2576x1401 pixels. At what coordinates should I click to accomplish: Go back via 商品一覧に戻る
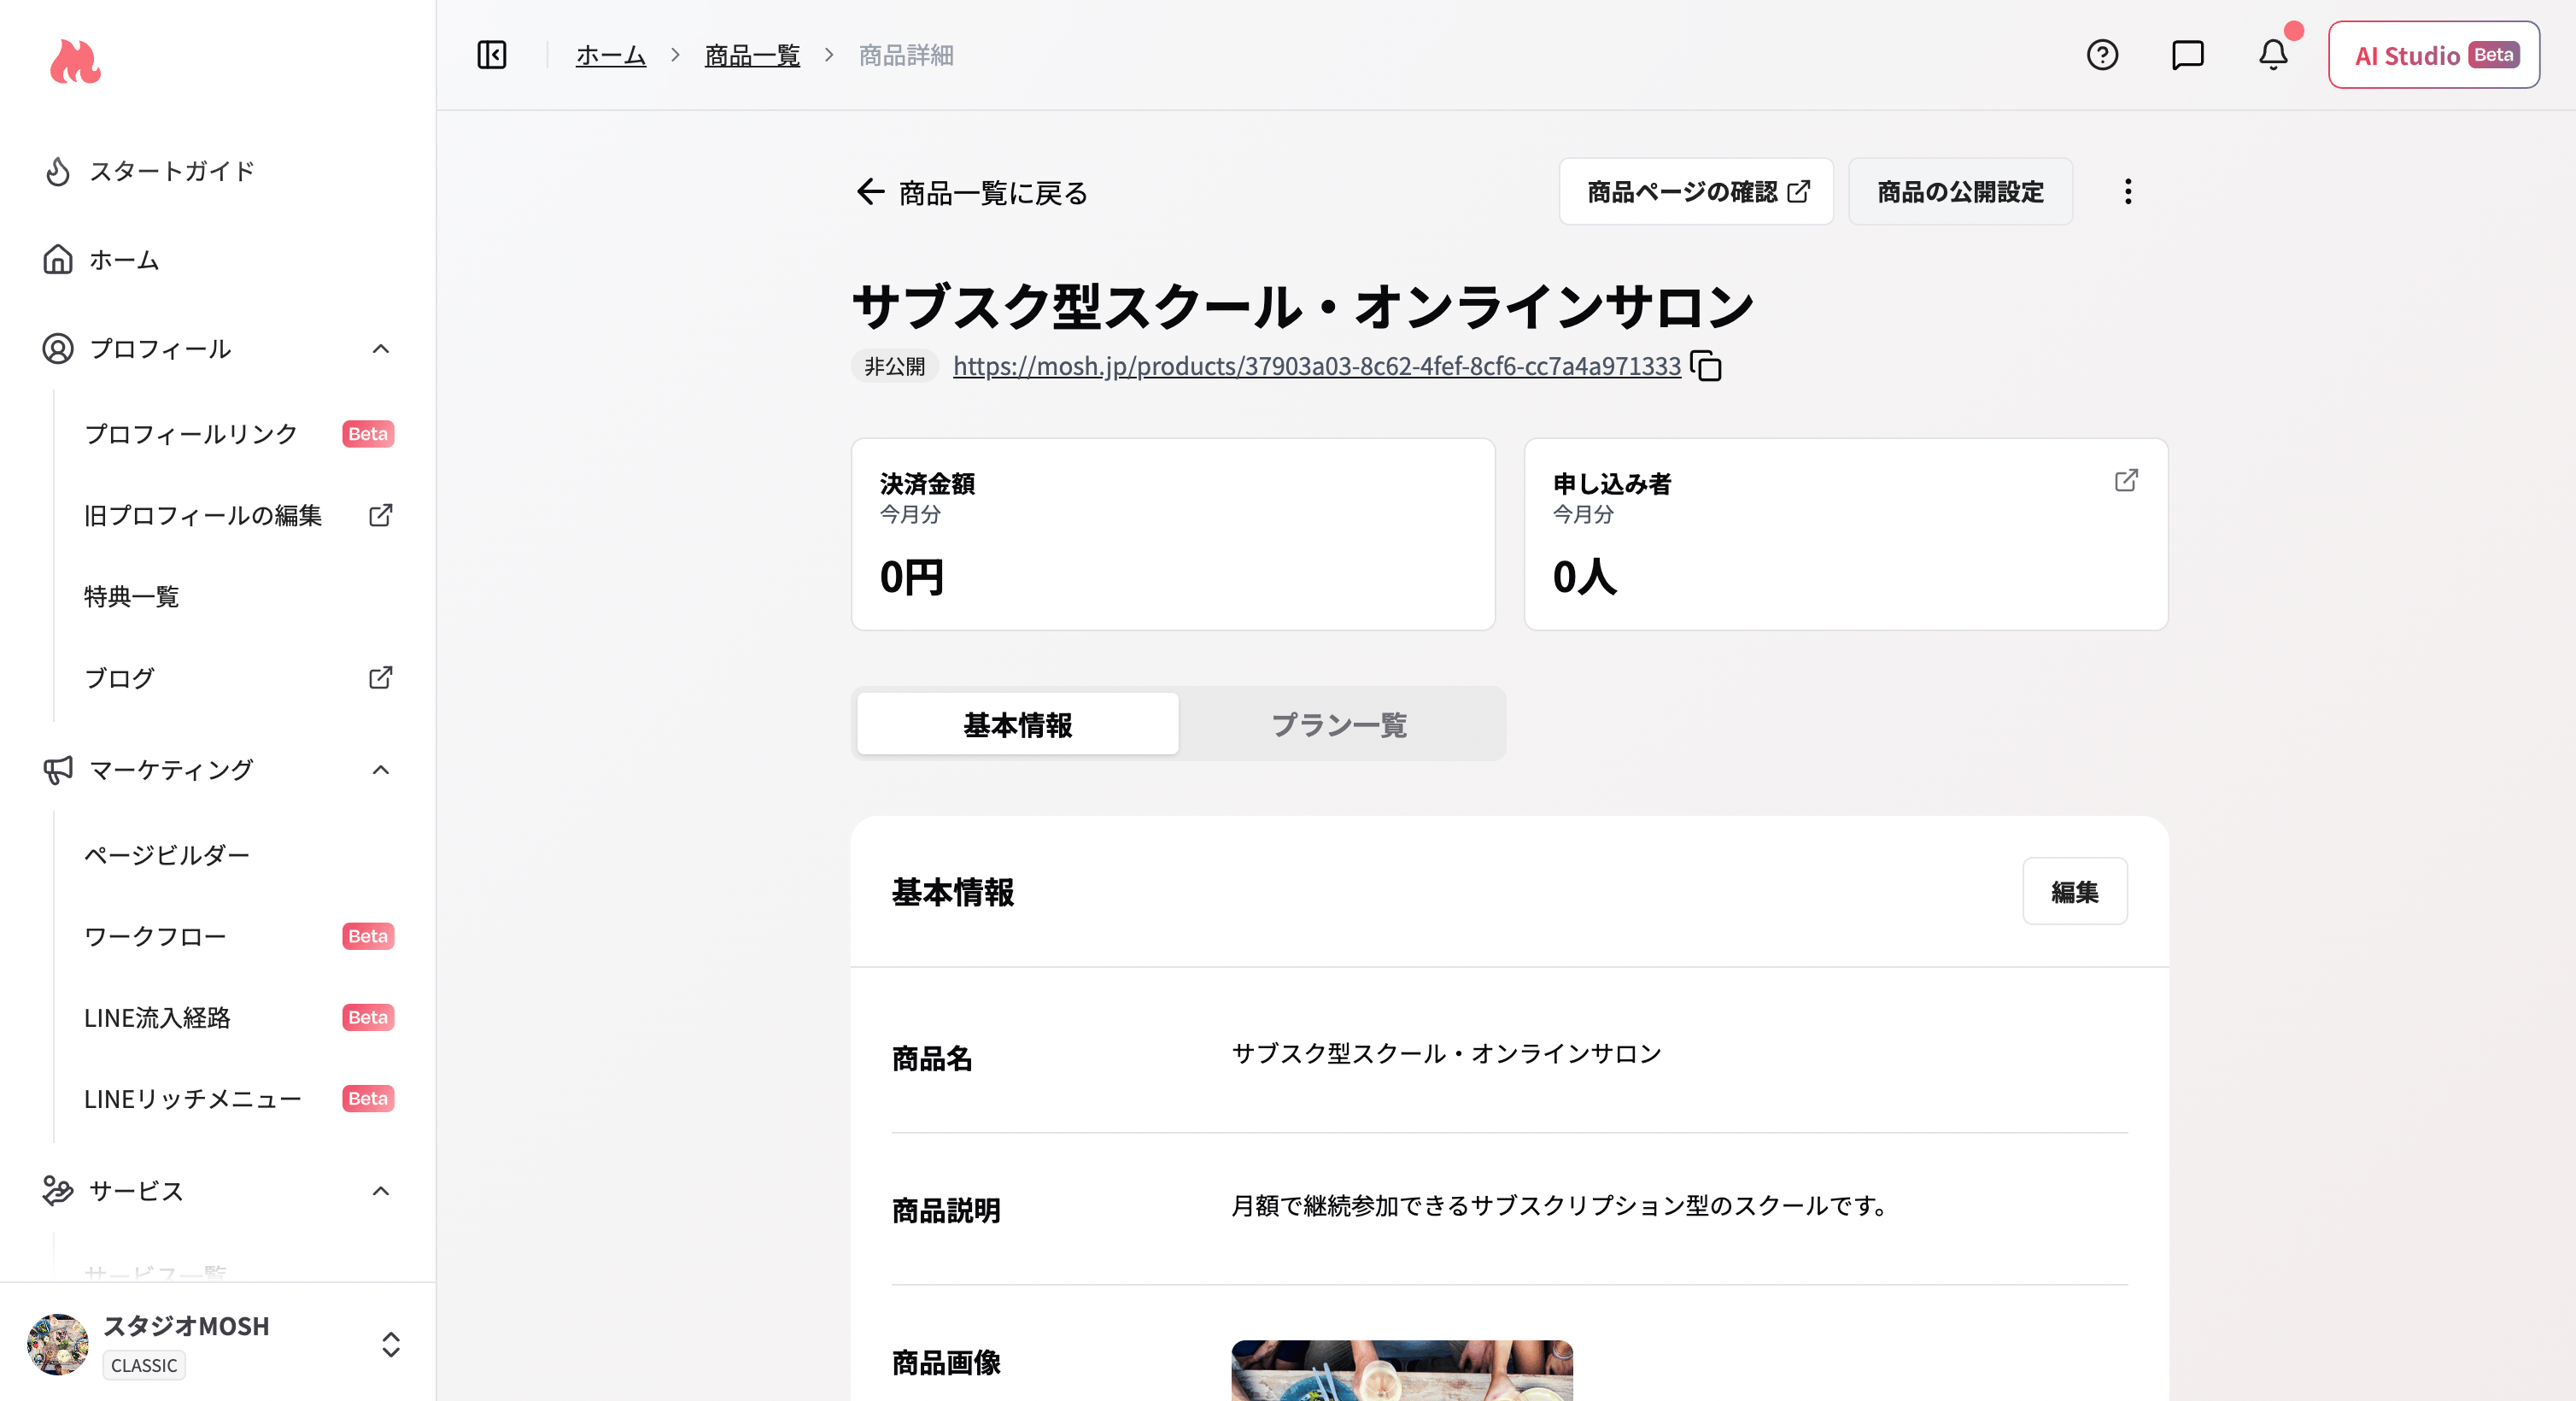tap(972, 192)
